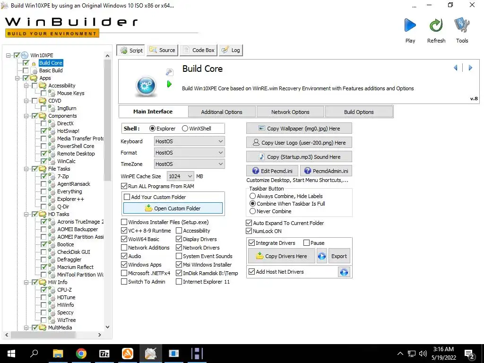The image size is (484, 363).
Task: Switch to the Network Options tab
Action: [290, 112]
